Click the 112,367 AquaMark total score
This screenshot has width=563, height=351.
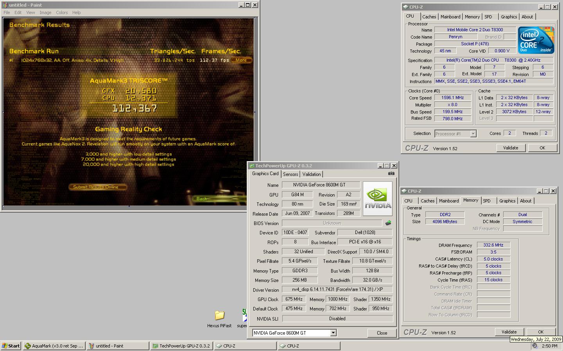click(x=134, y=108)
